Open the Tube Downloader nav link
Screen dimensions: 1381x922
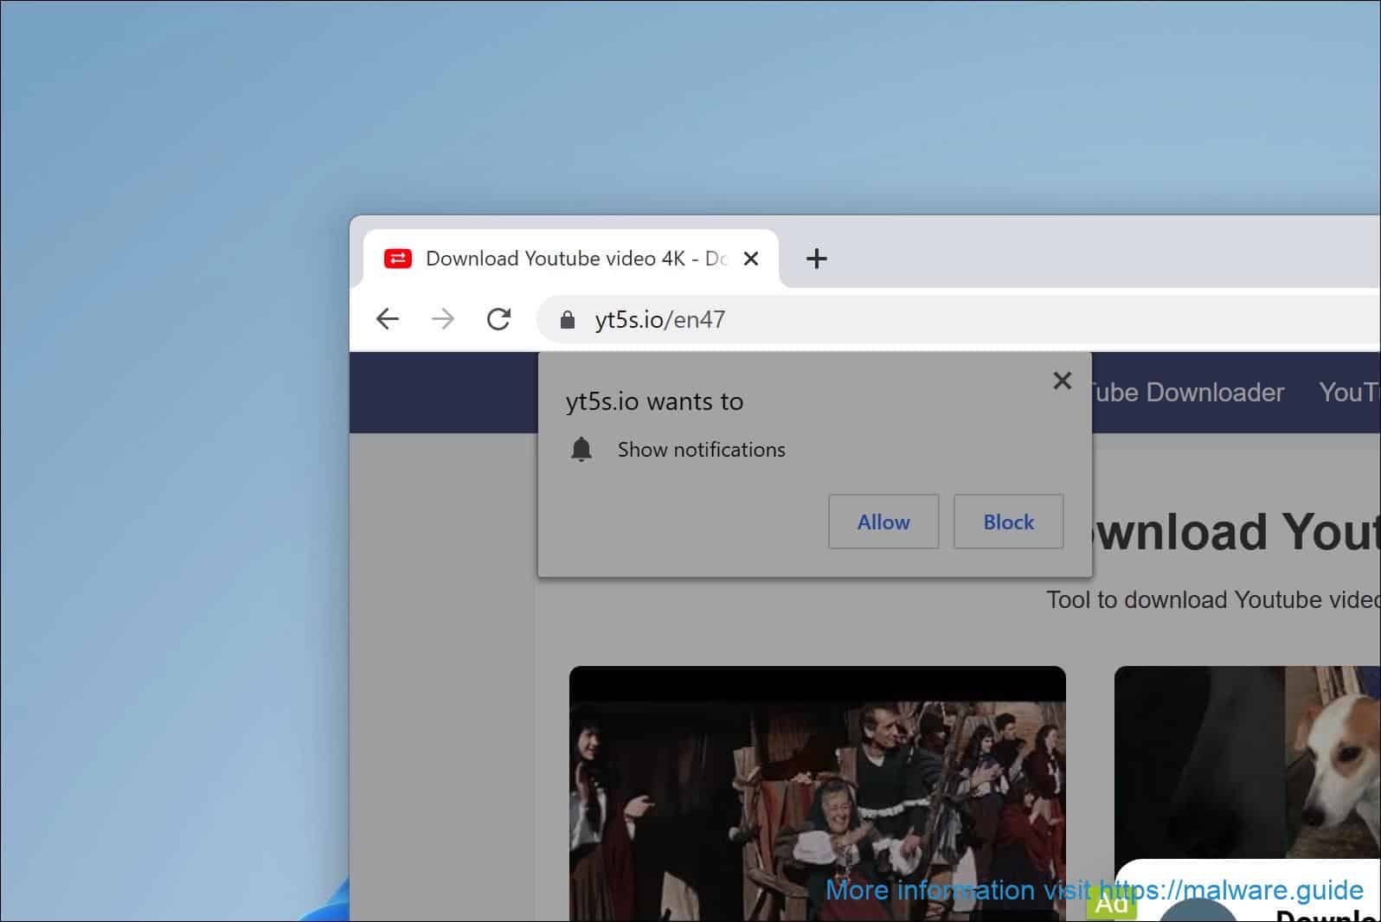pyautogui.click(x=1187, y=393)
